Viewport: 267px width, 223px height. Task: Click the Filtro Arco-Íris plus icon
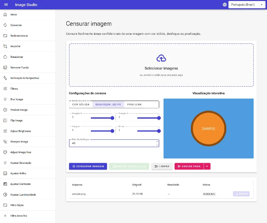coord(5,216)
